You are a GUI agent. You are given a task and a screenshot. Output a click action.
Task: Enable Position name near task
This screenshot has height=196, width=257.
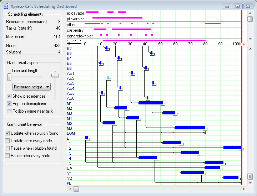(9, 111)
